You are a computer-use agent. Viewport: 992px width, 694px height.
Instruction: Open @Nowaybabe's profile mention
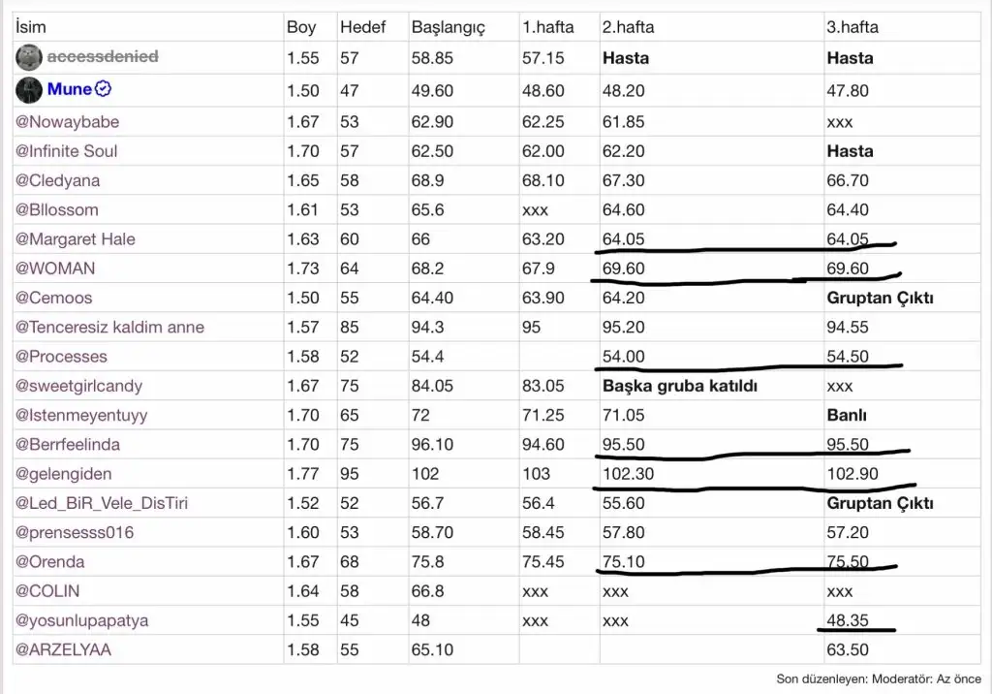click(x=68, y=122)
